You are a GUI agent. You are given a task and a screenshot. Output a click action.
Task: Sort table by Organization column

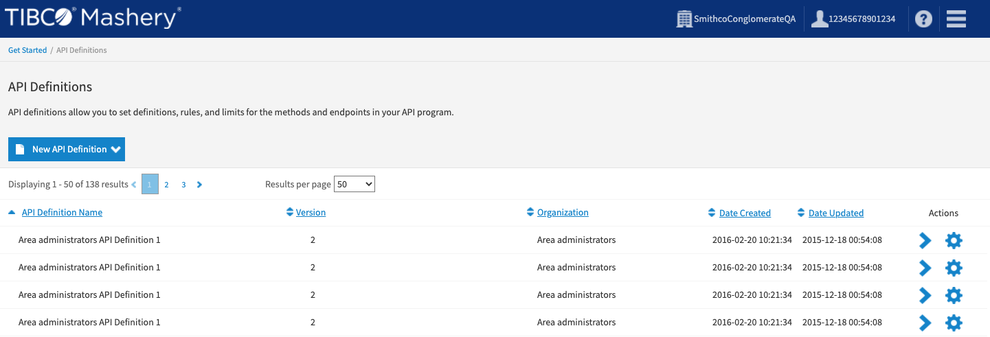point(563,213)
